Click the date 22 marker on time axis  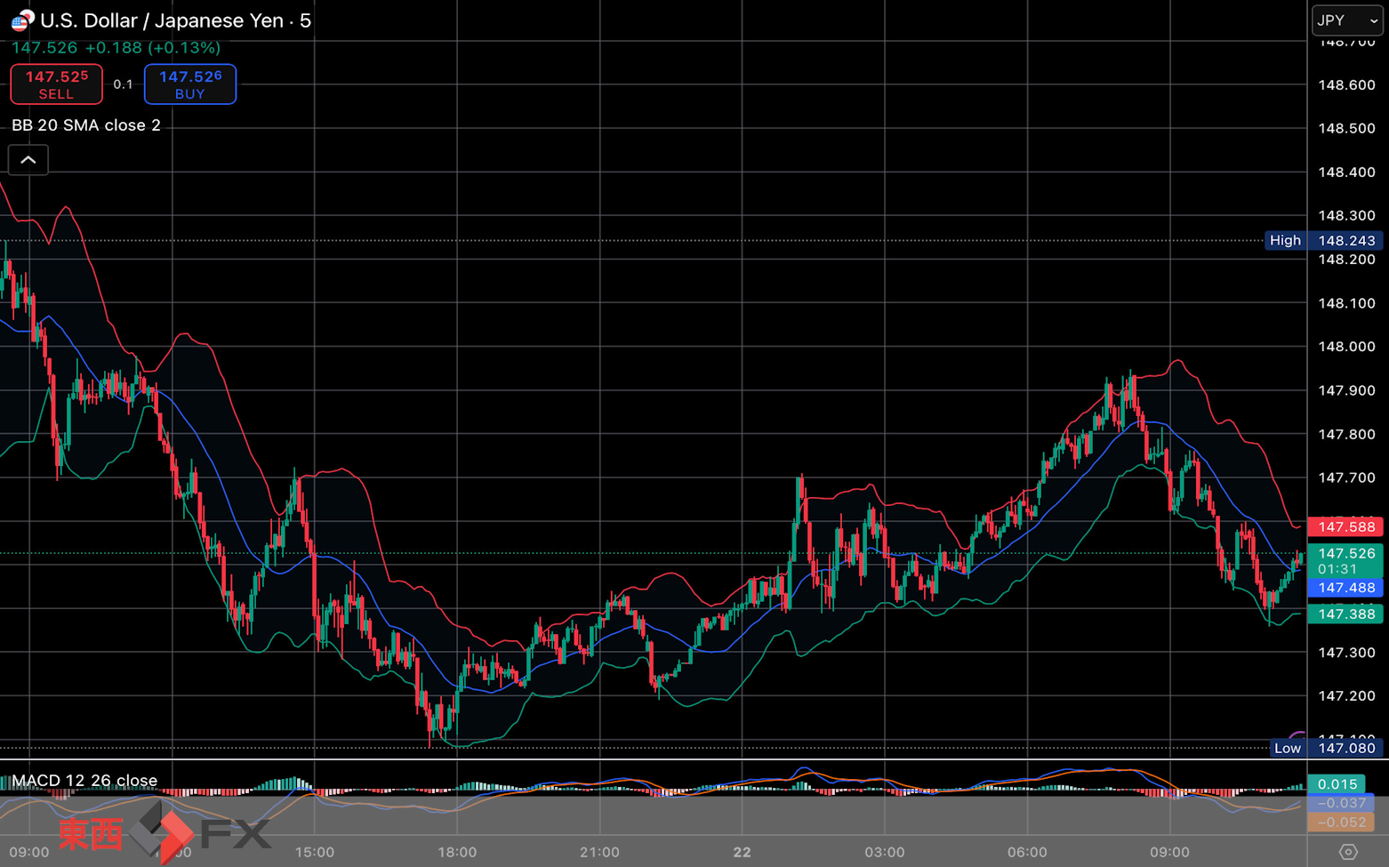(x=742, y=852)
